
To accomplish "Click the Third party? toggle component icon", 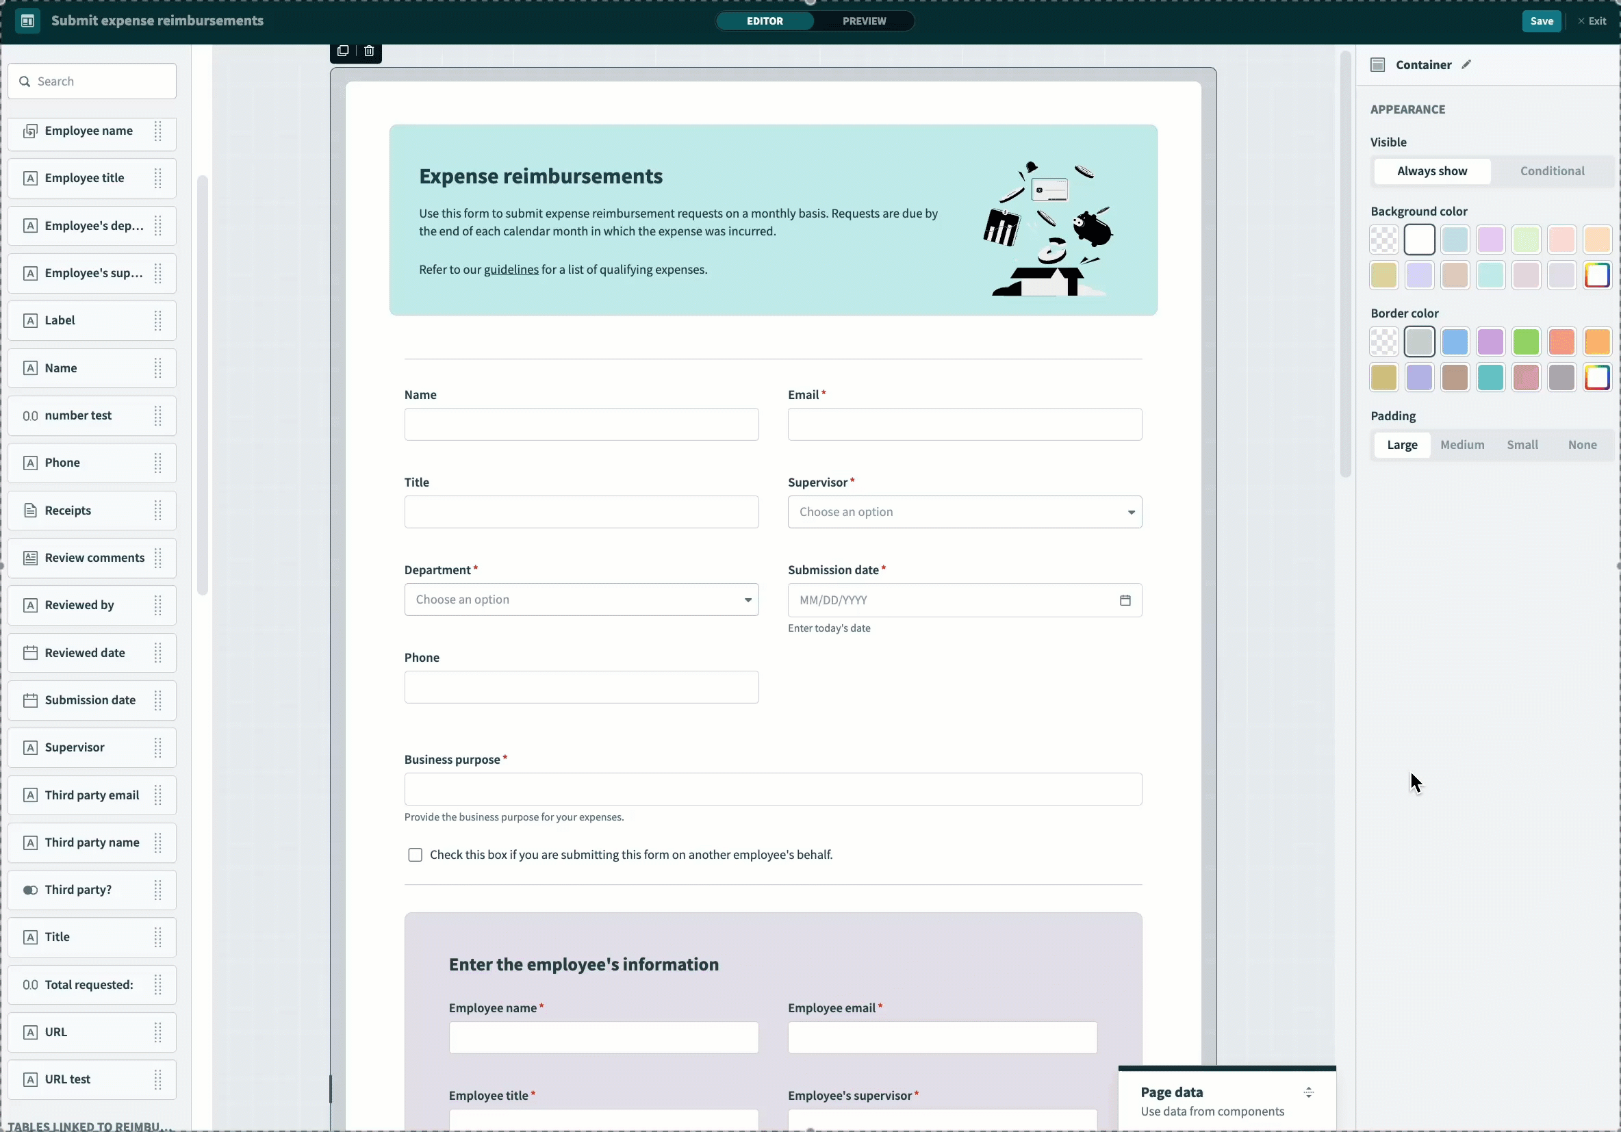I will click(x=30, y=890).
